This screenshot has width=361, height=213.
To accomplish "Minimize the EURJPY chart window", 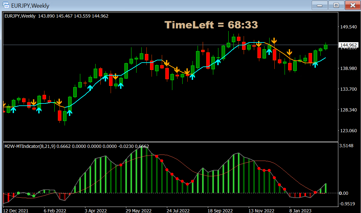I will pyautogui.click(x=319, y=5).
